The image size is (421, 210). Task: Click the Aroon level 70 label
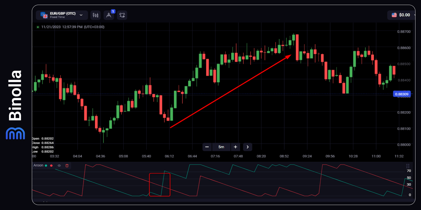409,171
